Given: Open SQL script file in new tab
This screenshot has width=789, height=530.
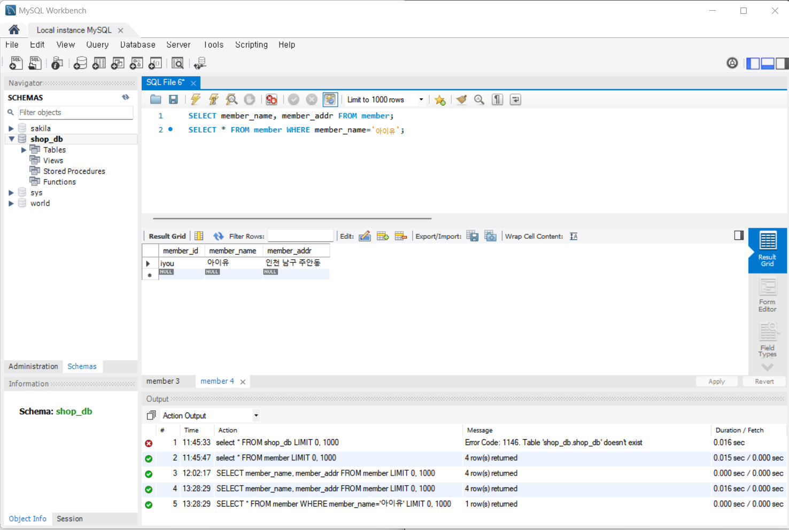Looking at the screenshot, I should 35,63.
